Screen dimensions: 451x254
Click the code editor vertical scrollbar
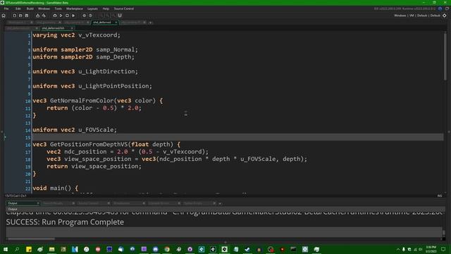point(445,56)
